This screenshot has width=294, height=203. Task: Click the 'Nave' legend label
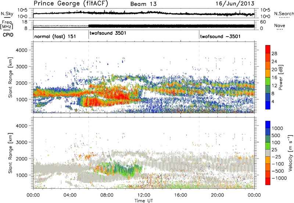(x=280, y=25)
